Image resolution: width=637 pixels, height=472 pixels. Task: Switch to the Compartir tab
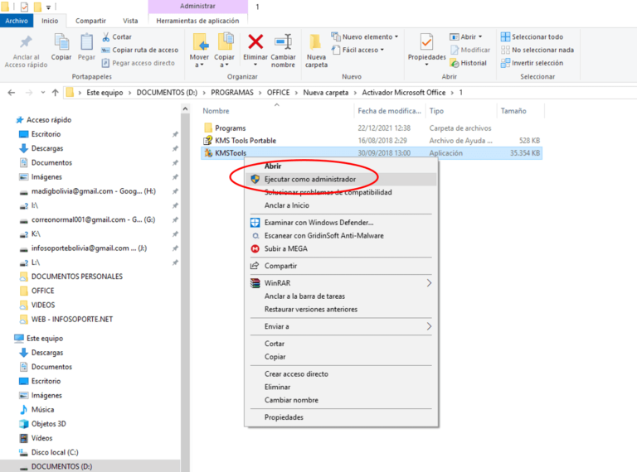[x=90, y=21]
